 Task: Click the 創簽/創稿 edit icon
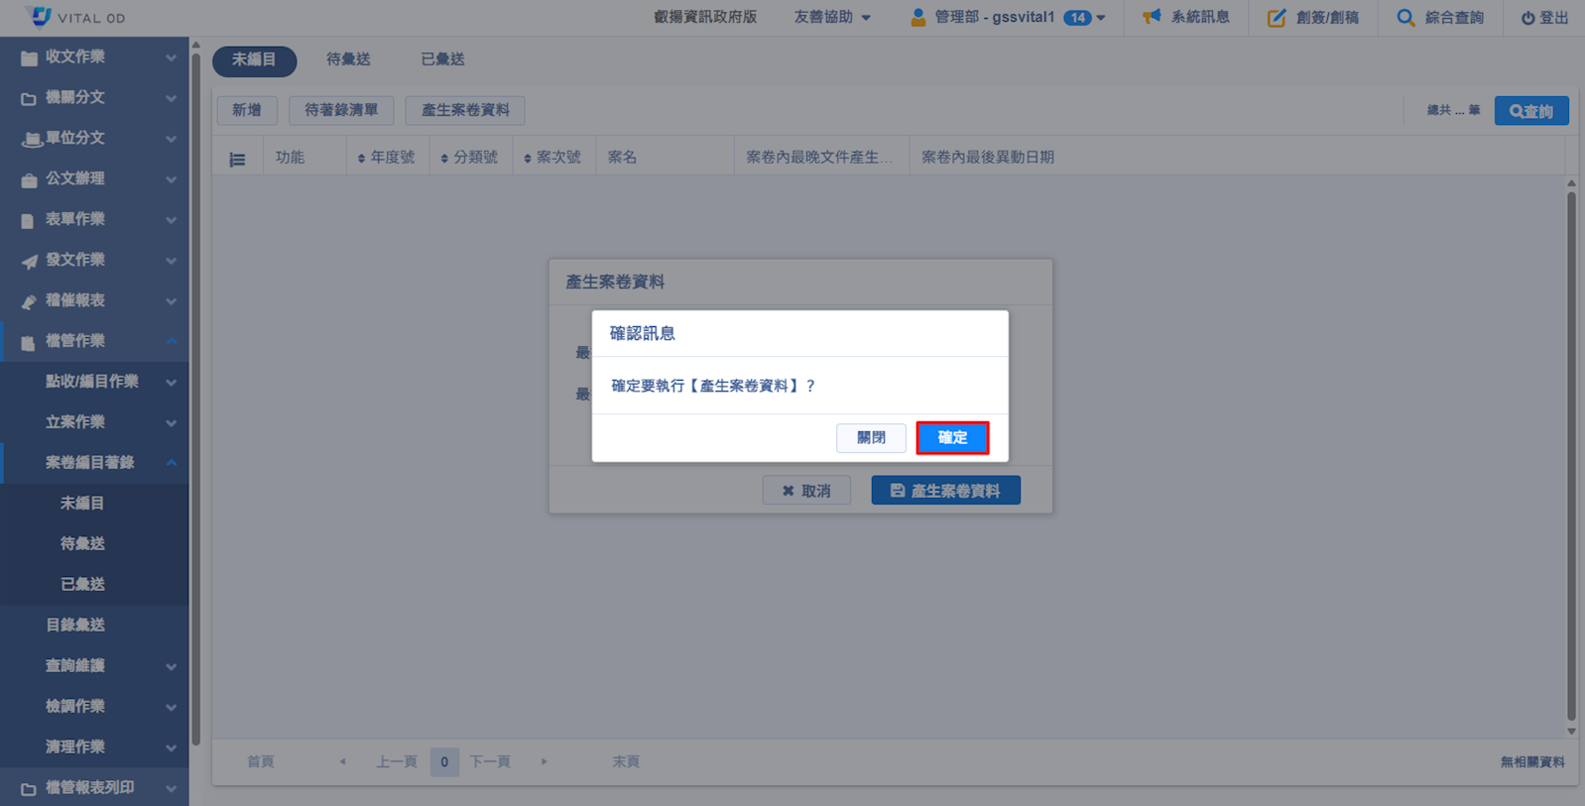[1277, 17]
